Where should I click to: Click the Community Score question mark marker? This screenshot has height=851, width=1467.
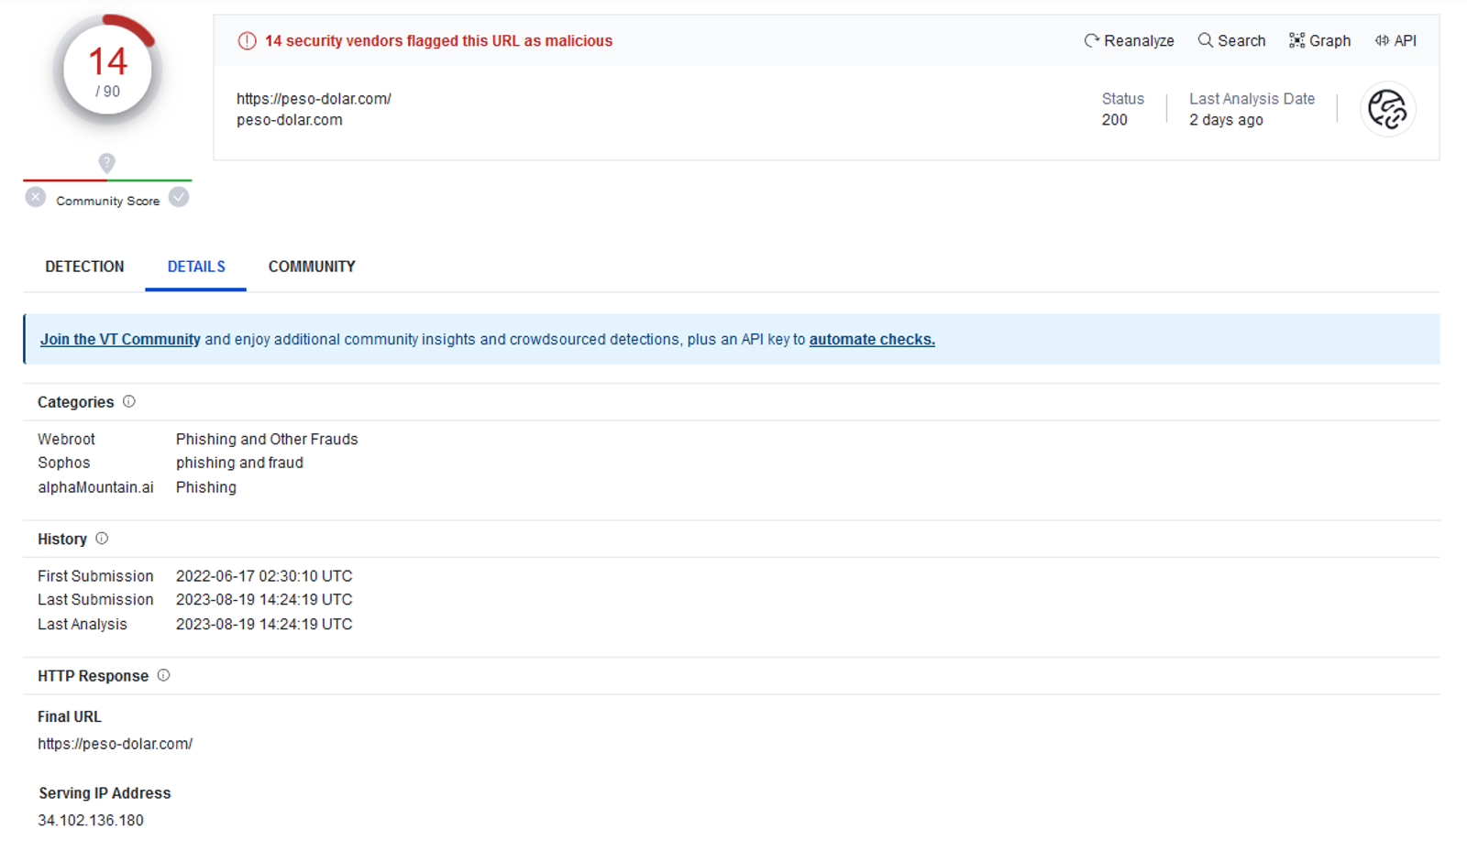(107, 163)
